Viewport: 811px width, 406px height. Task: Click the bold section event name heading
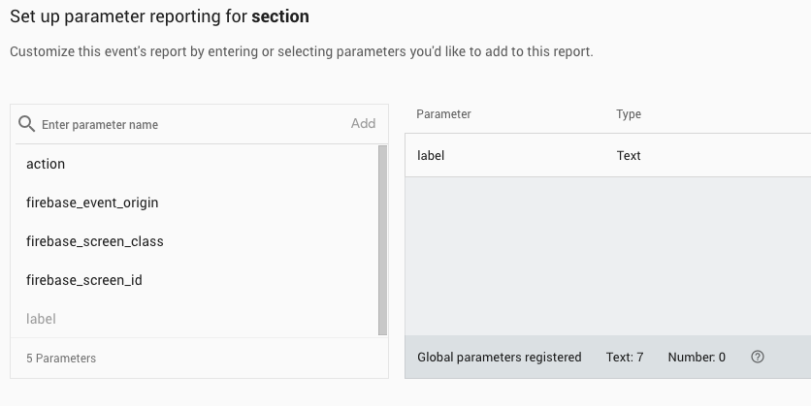[281, 16]
